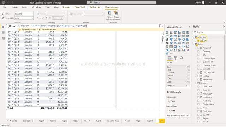This screenshot has height=127, width=226.
Task: Click Sign in button
Action: [198, 2]
